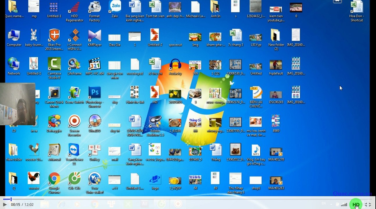Select the Computer desktop icon
Screen dimensions: 376x209
pyautogui.click(x=14, y=38)
